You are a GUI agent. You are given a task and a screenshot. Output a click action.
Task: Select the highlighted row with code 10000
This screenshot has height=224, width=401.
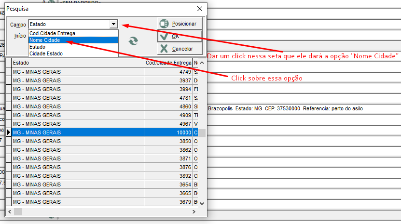[x=77, y=132]
